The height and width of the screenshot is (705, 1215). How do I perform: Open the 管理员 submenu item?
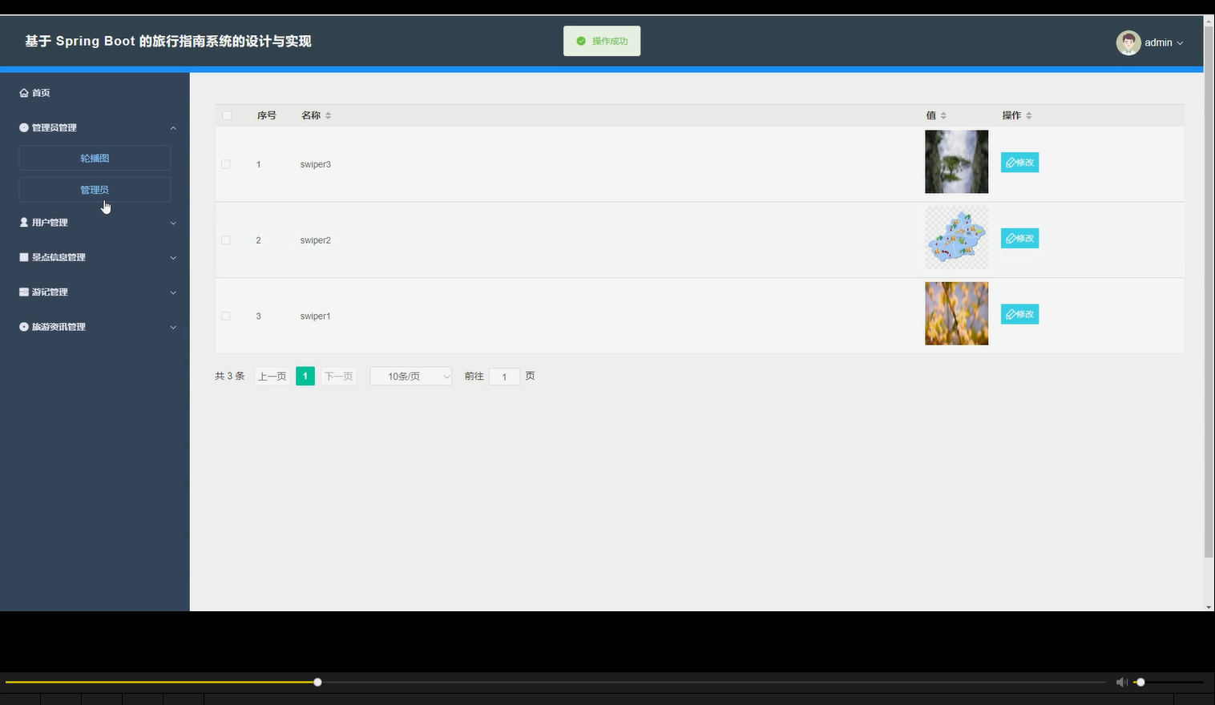95,190
